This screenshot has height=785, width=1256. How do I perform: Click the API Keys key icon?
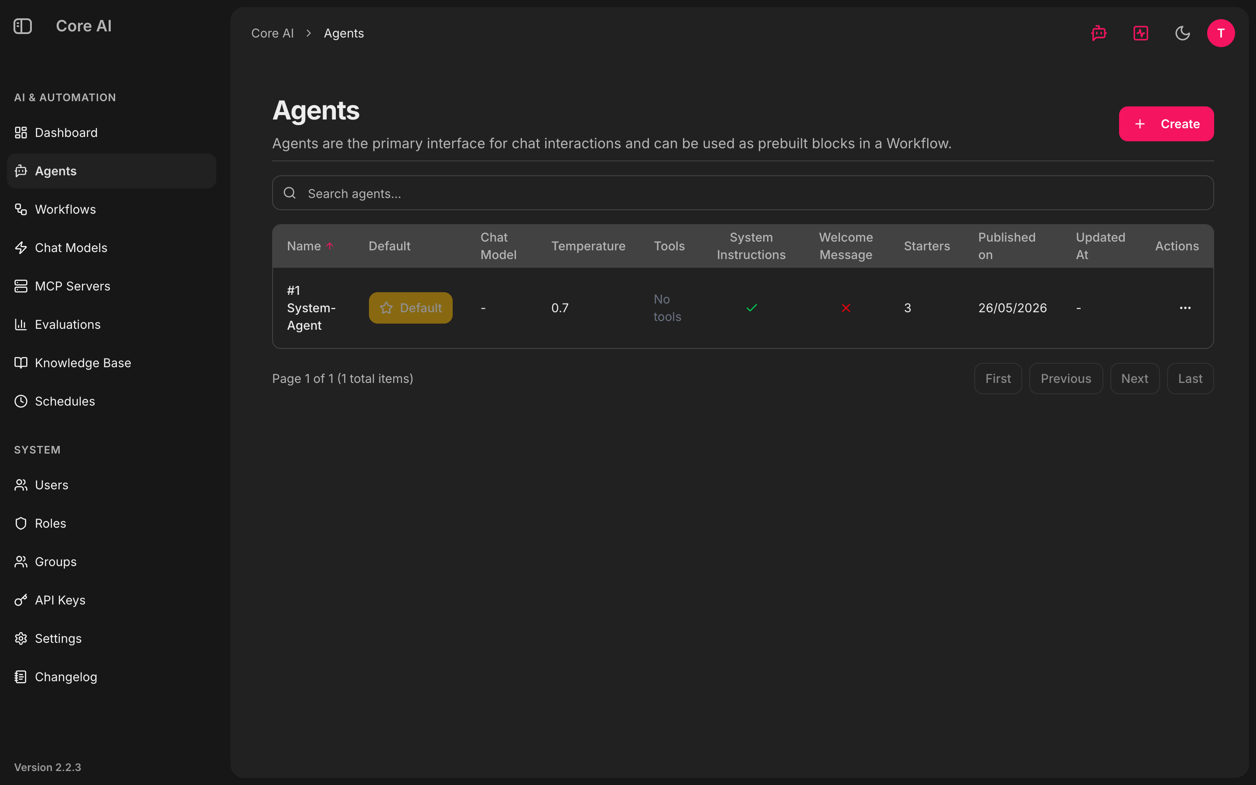pyautogui.click(x=21, y=600)
